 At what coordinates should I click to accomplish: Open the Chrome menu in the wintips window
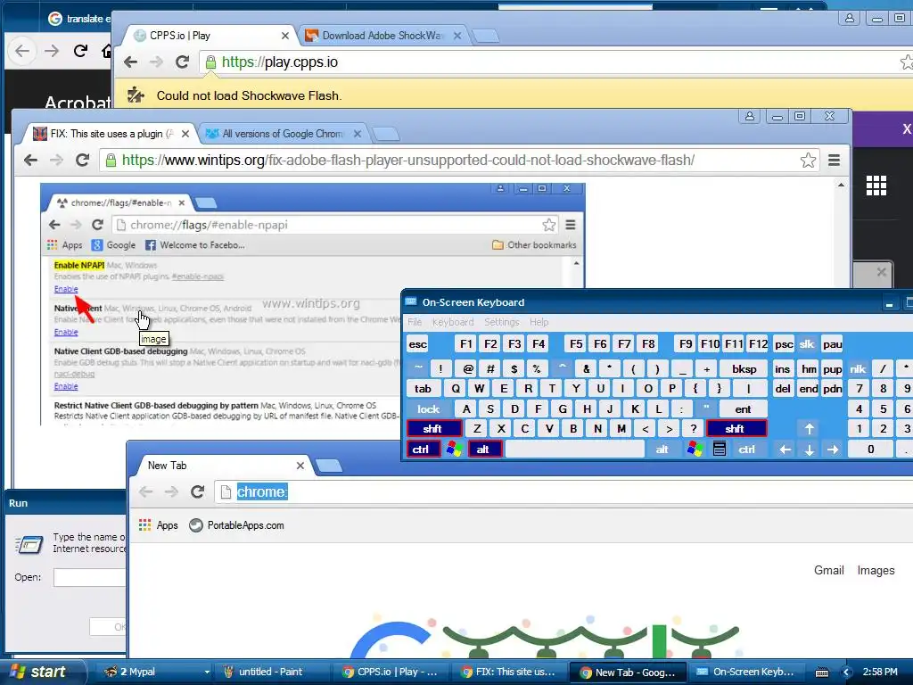coord(834,160)
